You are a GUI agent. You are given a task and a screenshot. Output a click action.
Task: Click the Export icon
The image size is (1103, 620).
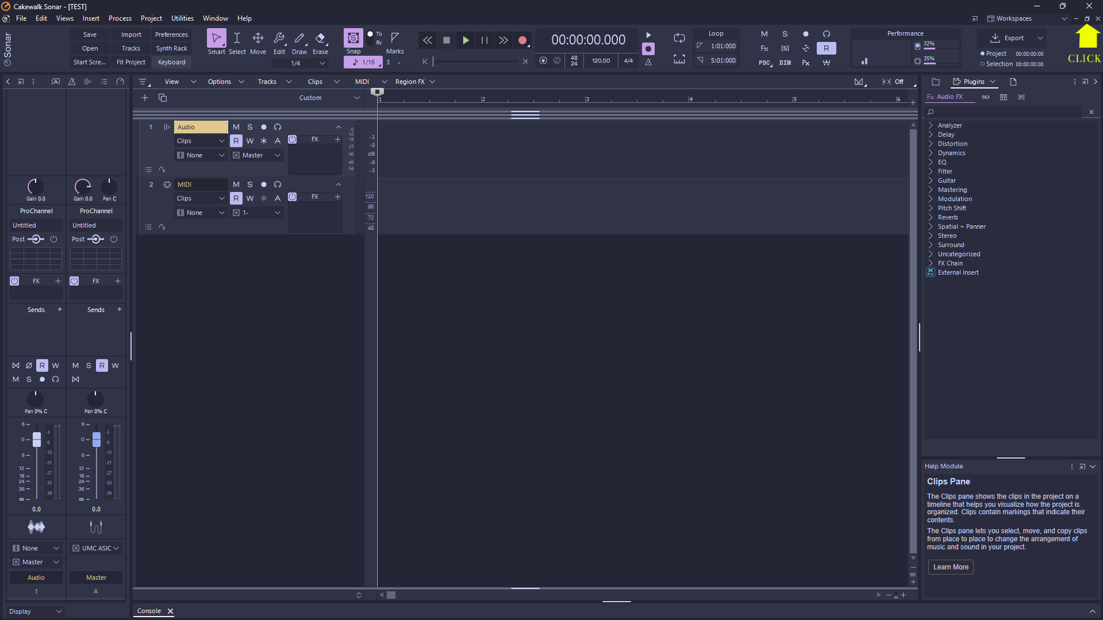(x=995, y=38)
